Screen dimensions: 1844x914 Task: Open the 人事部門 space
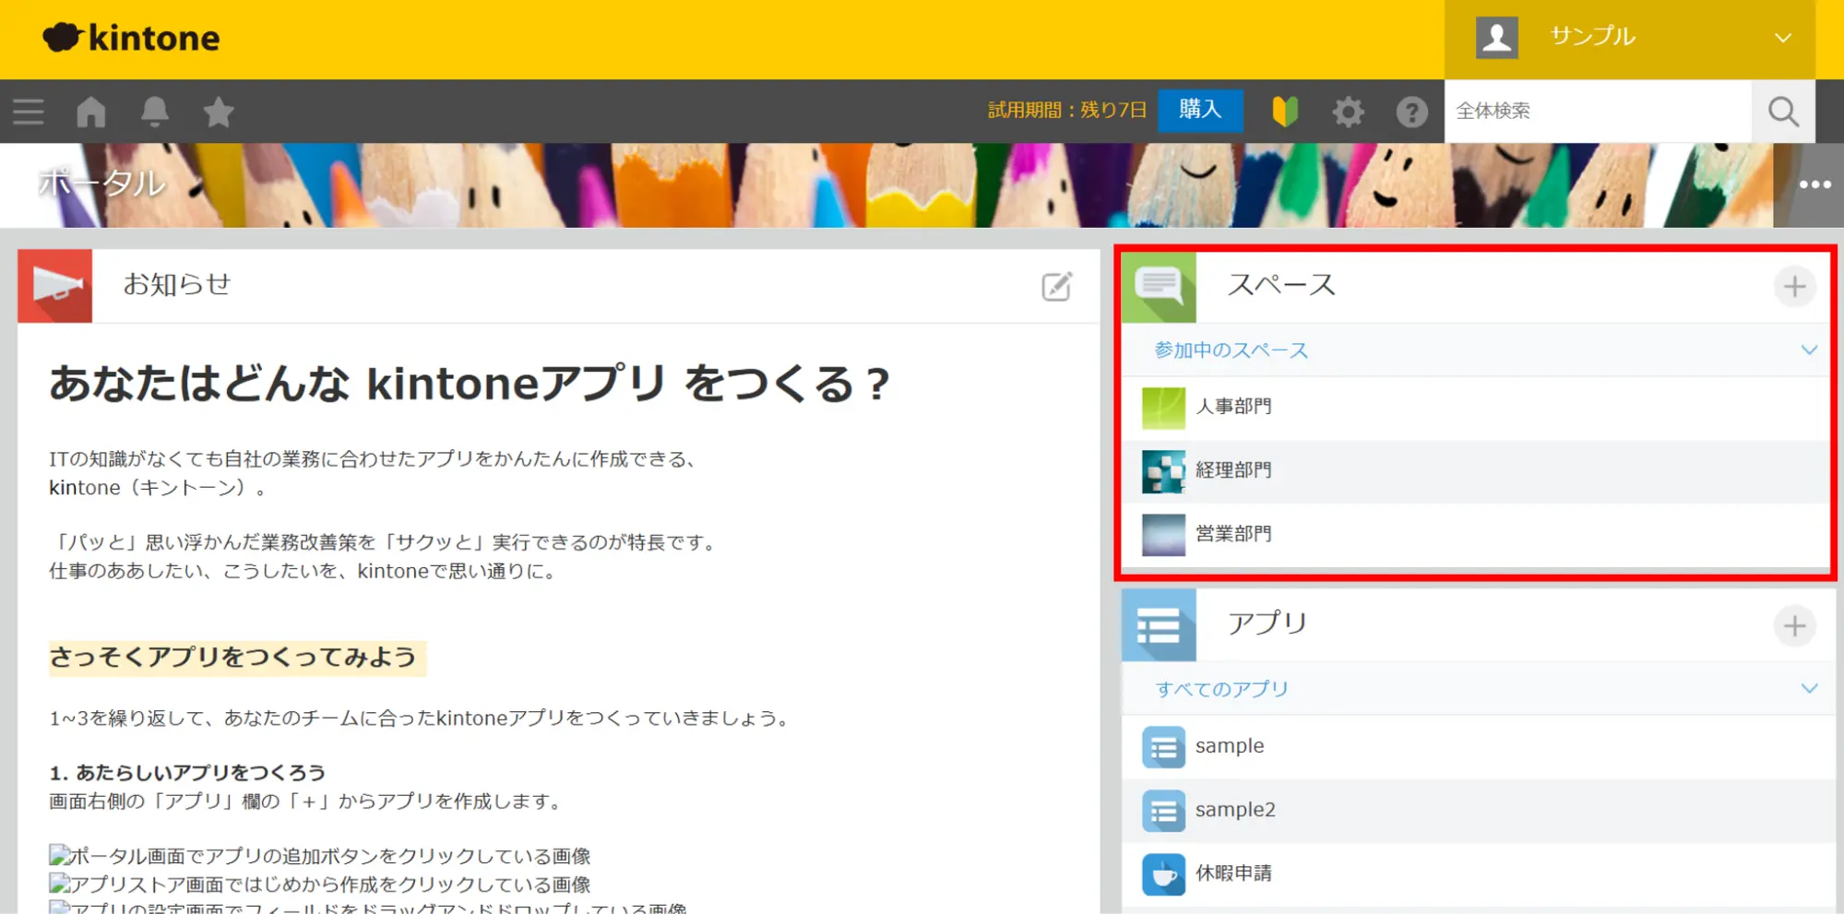[x=1233, y=407]
